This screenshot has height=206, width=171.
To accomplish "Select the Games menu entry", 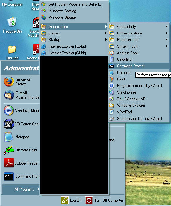I will 74,33.
